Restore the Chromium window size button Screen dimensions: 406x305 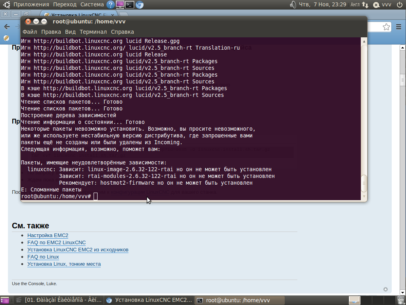click(26, 14)
